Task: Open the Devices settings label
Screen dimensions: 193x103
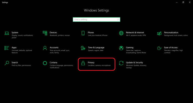Action: 53,32
